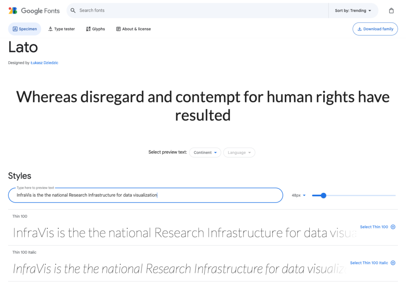Click the plus icon for Select Thin 100 Italic
The image size is (406, 285).
tap(393, 263)
